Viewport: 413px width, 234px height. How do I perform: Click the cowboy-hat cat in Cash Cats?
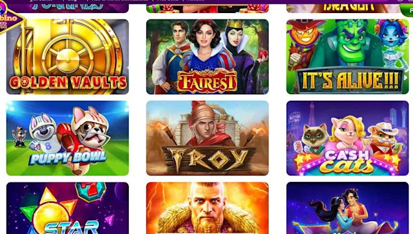tap(383, 138)
